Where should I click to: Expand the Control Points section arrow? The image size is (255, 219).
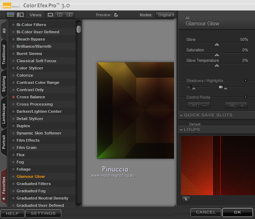coord(246,97)
